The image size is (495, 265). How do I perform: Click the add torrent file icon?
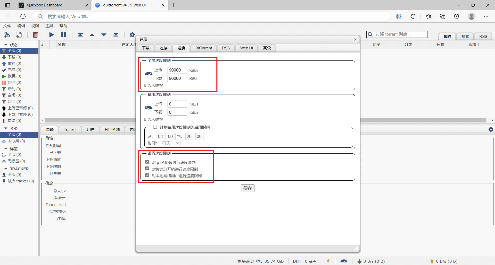(19, 35)
